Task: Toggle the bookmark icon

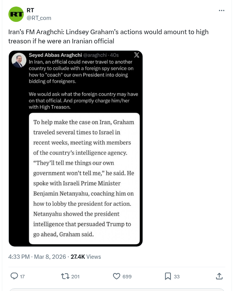Action: (168, 276)
